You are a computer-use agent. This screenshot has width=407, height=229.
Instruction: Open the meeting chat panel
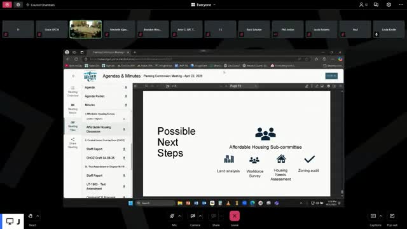[x=376, y=4]
